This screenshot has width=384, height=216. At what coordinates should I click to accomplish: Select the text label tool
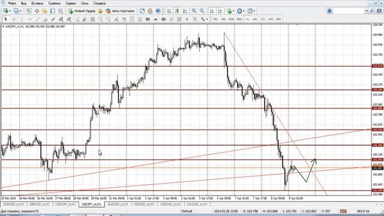[x=195, y=19]
